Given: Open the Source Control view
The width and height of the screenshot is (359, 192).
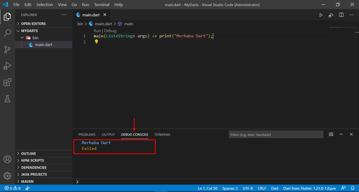Looking at the screenshot, I should 7,49.
